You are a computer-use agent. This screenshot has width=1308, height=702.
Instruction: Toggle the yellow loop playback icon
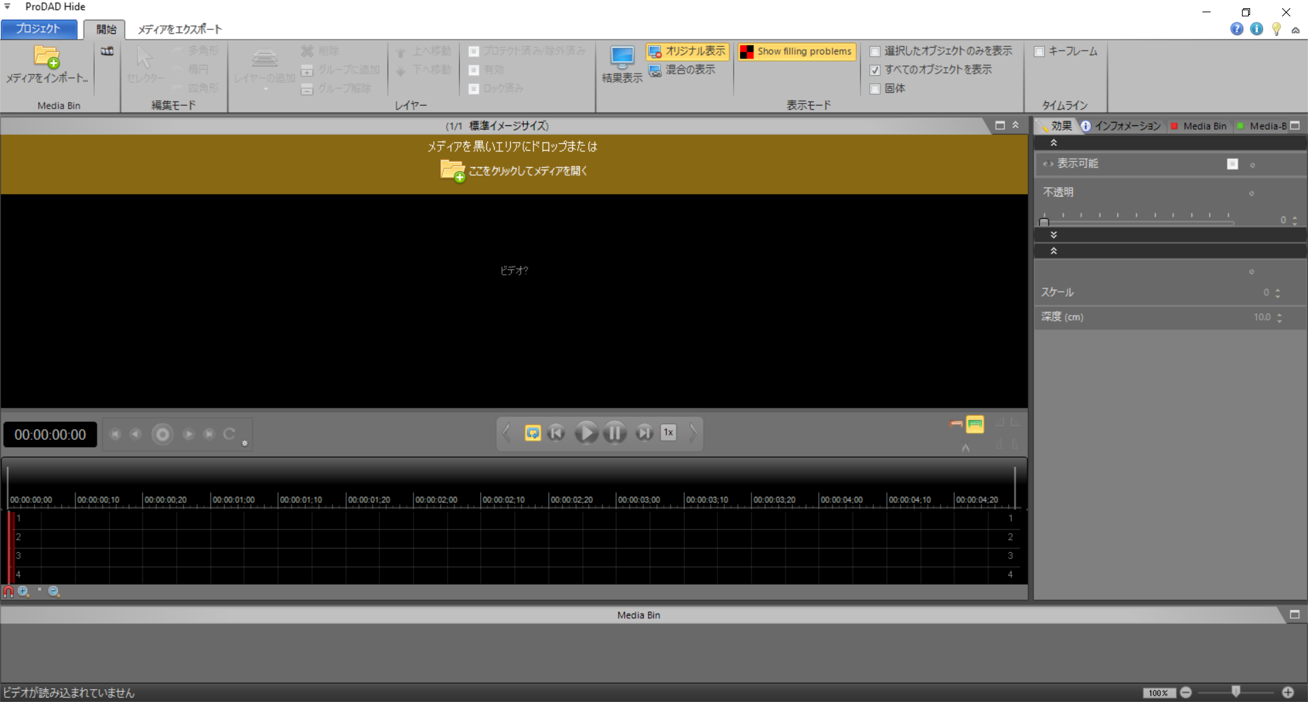(533, 433)
